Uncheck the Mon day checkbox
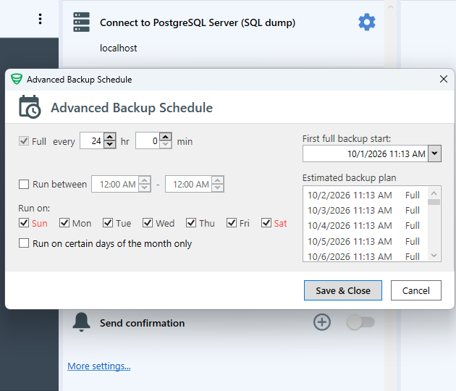Viewport: 456px width, 391px height. tap(64, 223)
